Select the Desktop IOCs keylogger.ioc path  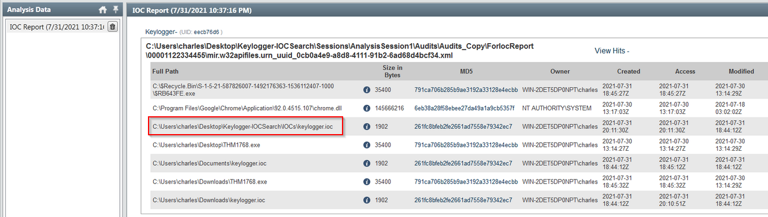tap(245, 126)
